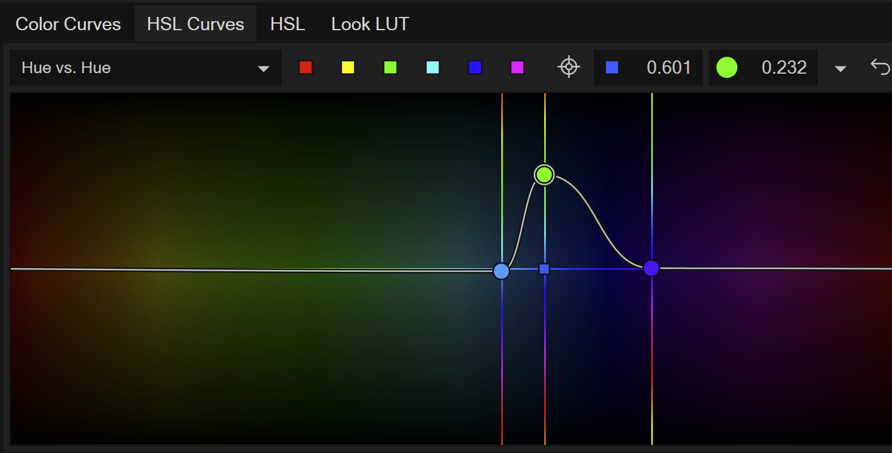This screenshot has height=453, width=892.
Task: Click the Hue vs. Hue dropdown arrow
Action: (x=264, y=68)
